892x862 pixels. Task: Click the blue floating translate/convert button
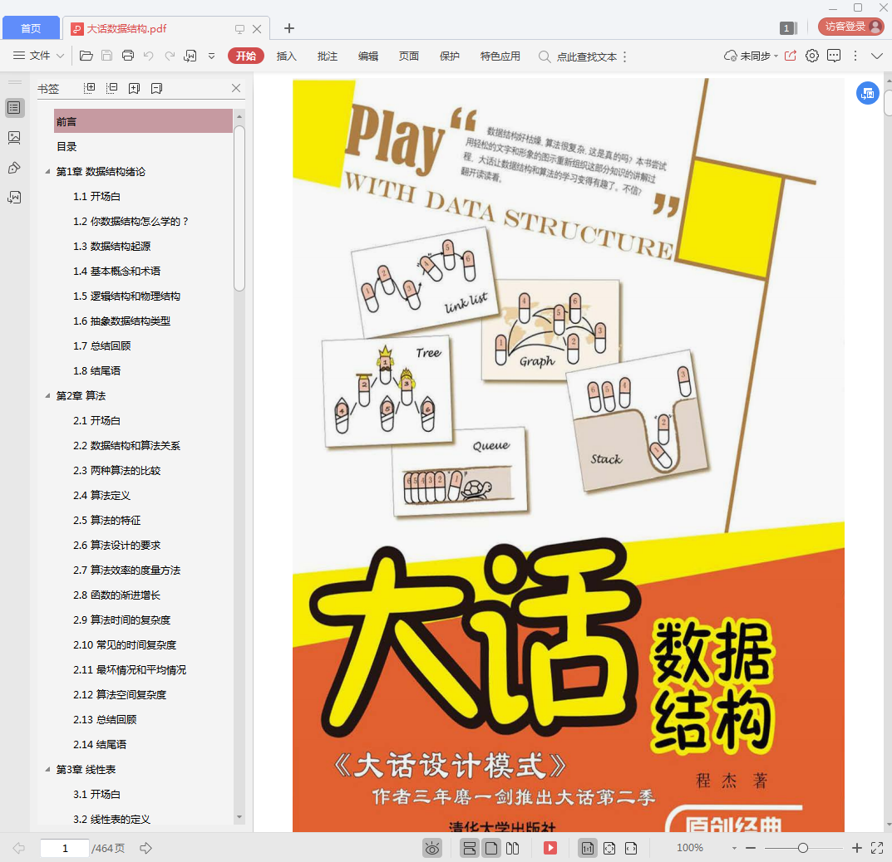(x=868, y=93)
